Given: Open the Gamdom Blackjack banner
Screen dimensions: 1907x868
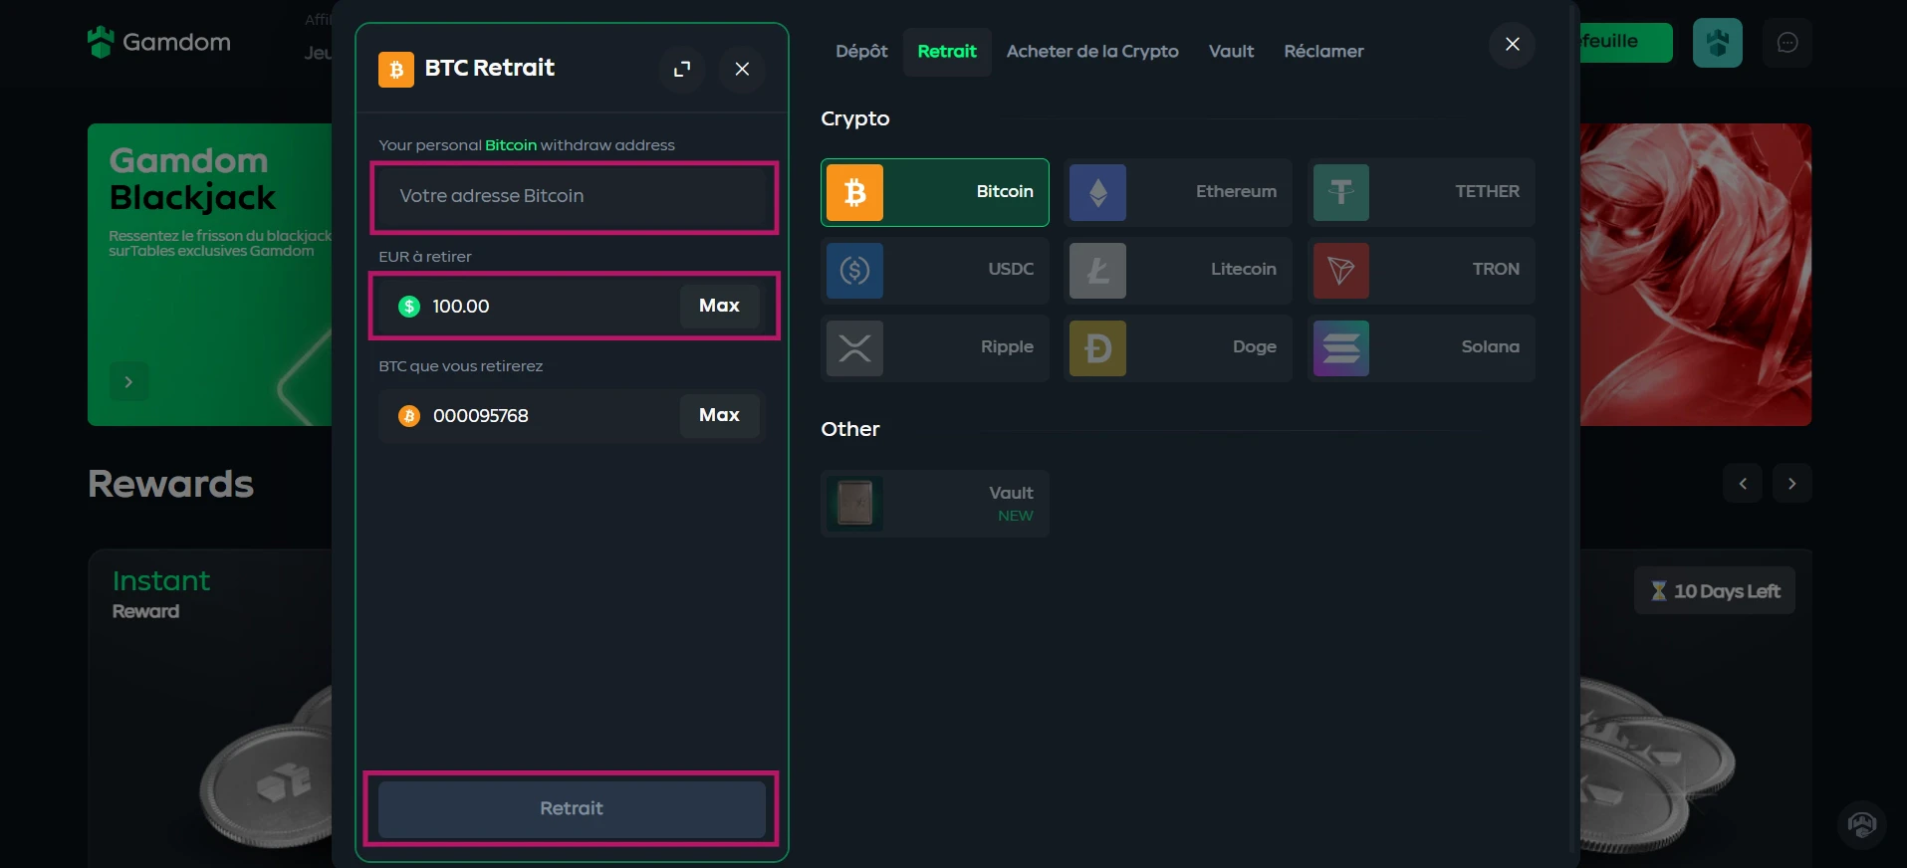Looking at the screenshot, I should pyautogui.click(x=209, y=275).
